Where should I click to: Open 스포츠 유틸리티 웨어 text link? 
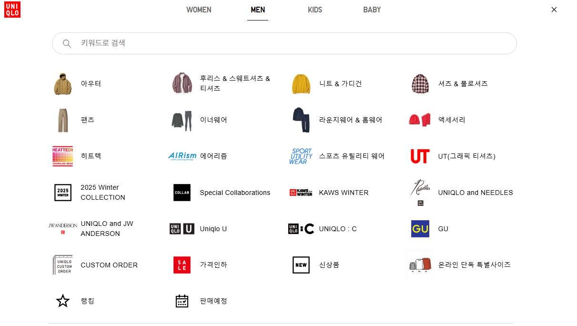tap(352, 156)
